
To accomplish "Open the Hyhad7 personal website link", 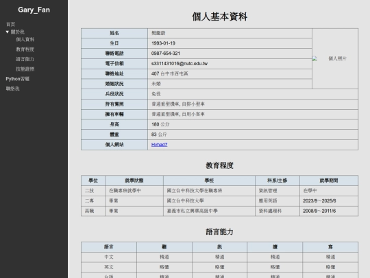I will click(159, 145).
